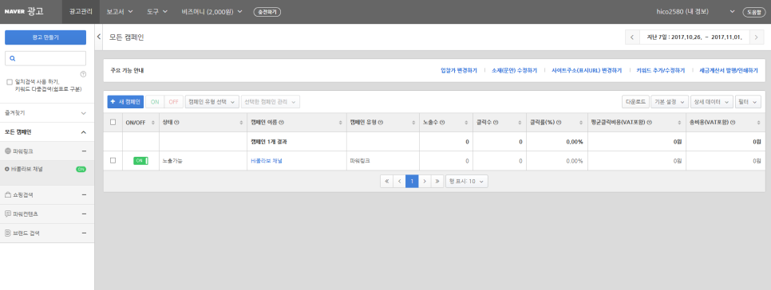Change 행 표시: 10 rows dropdown
This screenshot has width=771, height=290.
click(x=467, y=181)
